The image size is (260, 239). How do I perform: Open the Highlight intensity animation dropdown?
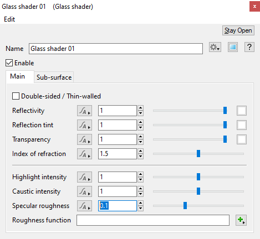pyautogui.click(x=84, y=177)
